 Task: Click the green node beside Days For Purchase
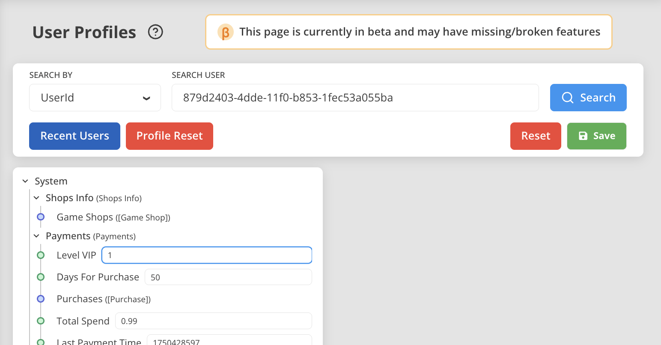click(x=41, y=277)
